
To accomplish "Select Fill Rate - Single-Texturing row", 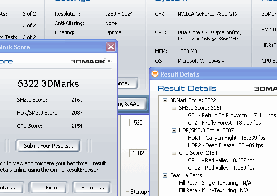I will pos(215,183).
